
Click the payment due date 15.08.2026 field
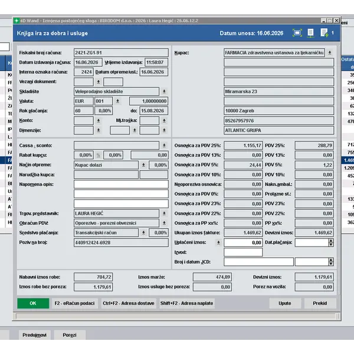click(x=154, y=111)
